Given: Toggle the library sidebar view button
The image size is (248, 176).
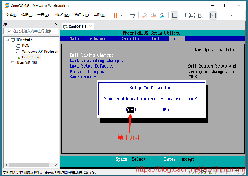Looking at the screenshot, I should (x=175, y=15).
